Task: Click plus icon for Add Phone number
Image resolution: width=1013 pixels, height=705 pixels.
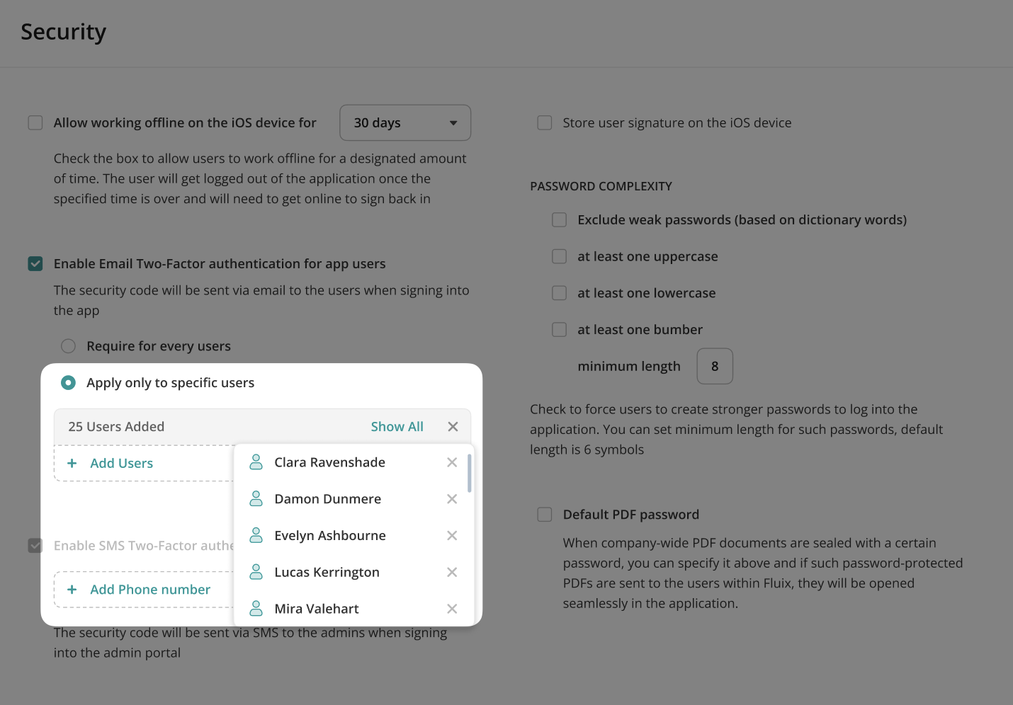Action: [72, 590]
